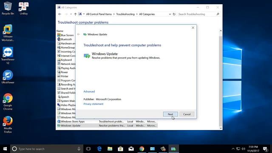The width and height of the screenshot is (272, 153).
Task: Click the search magnifier icon
Action: pyautogui.click(x=218, y=14)
